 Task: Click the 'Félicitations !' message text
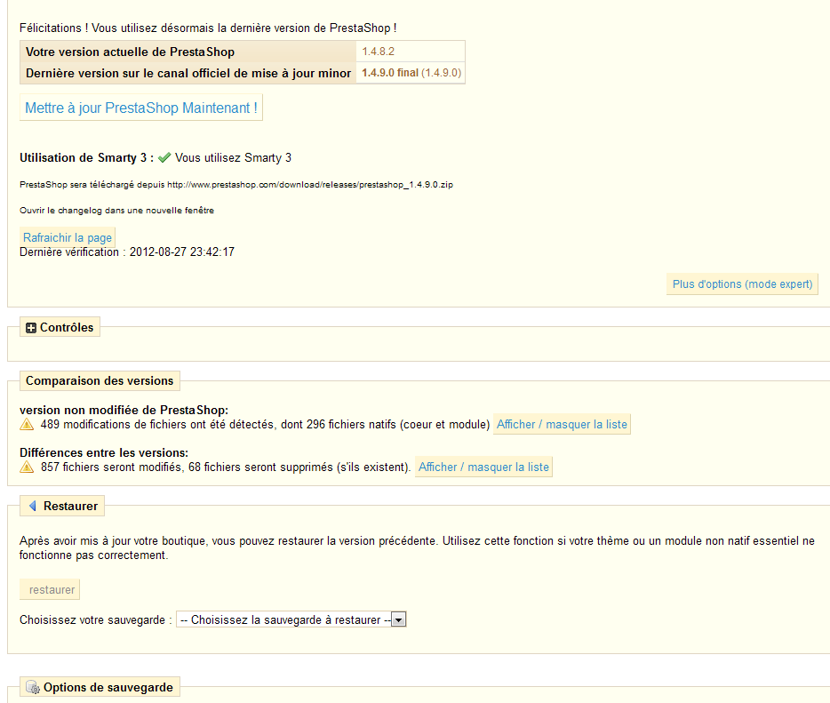coord(208,28)
